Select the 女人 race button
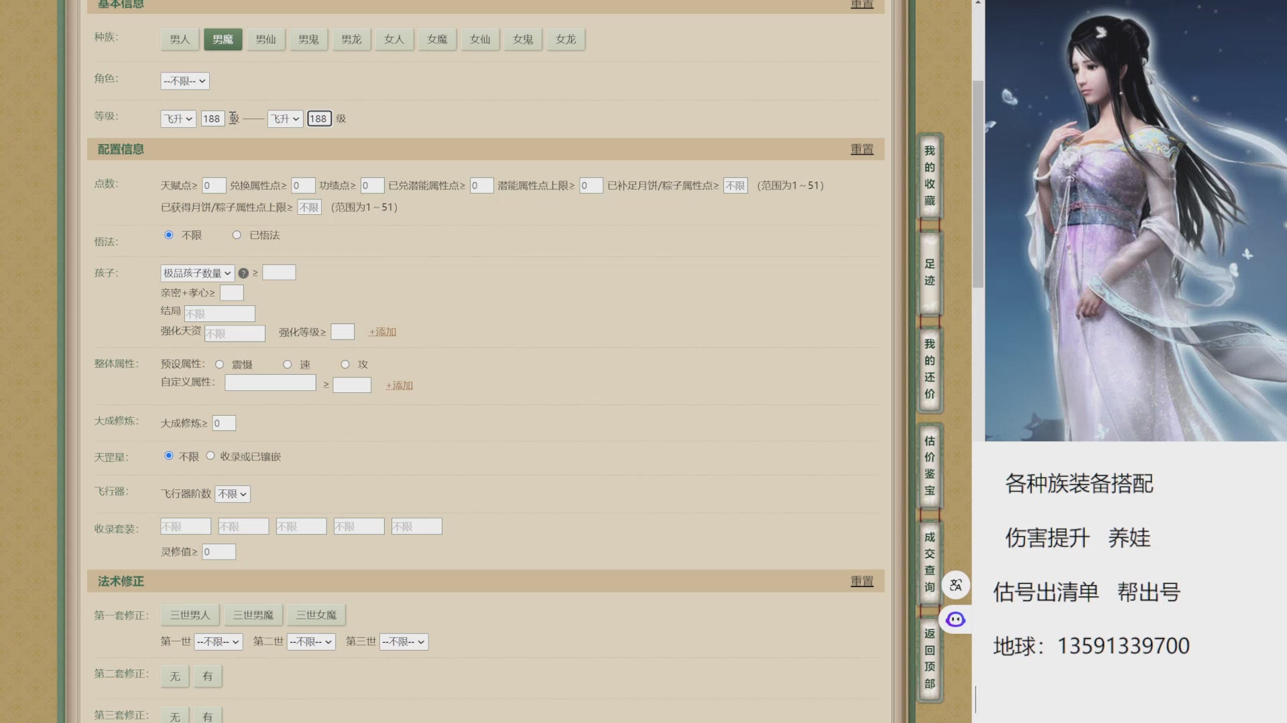Screen dimensions: 1287x723 coord(394,39)
